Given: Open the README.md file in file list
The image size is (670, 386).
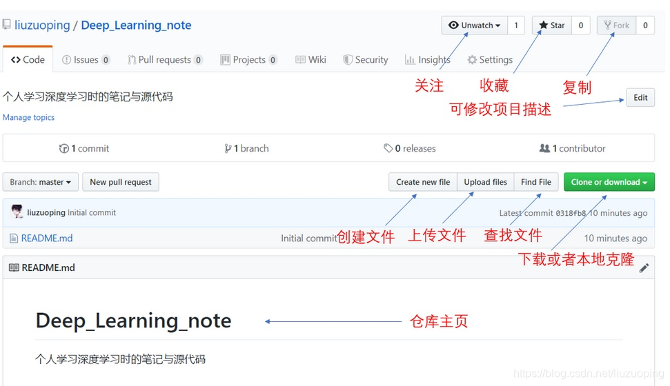Looking at the screenshot, I should [x=47, y=238].
